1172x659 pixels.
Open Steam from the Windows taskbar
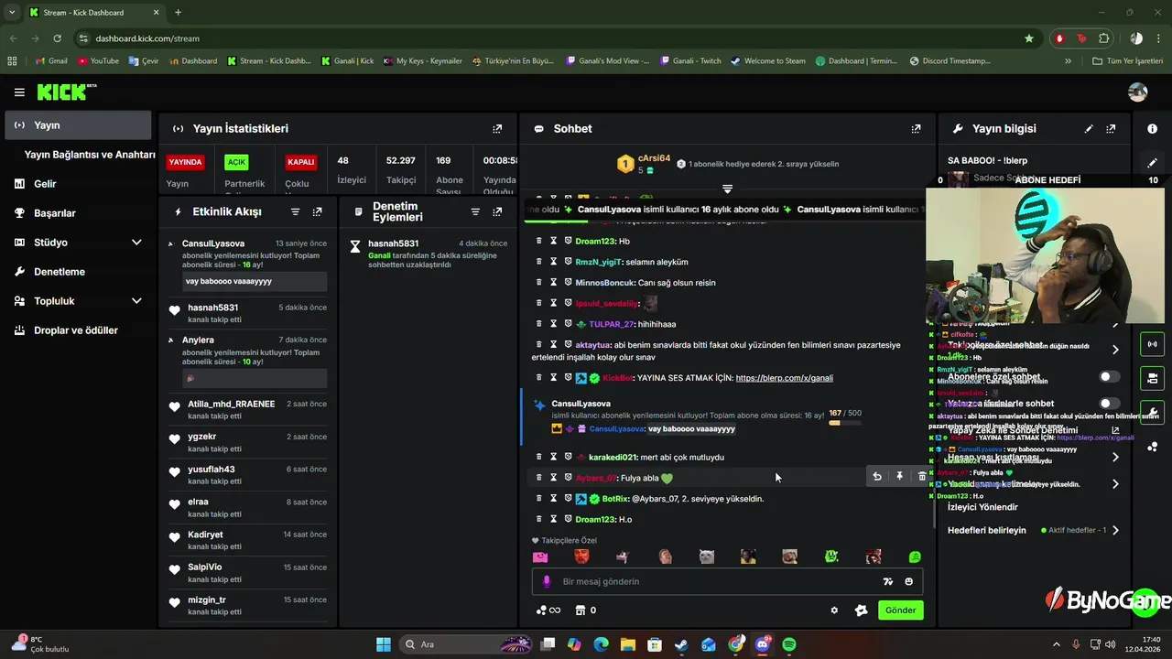[x=682, y=644]
